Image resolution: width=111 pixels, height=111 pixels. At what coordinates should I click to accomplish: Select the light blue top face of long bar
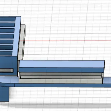[62, 64]
